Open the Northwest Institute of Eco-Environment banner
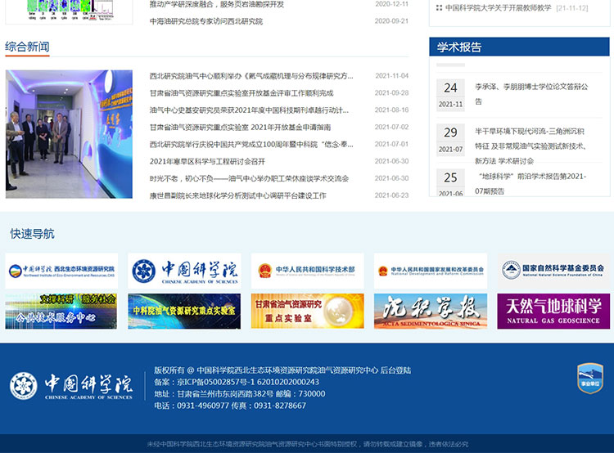Viewport: 614px width, 453px height. point(61,269)
